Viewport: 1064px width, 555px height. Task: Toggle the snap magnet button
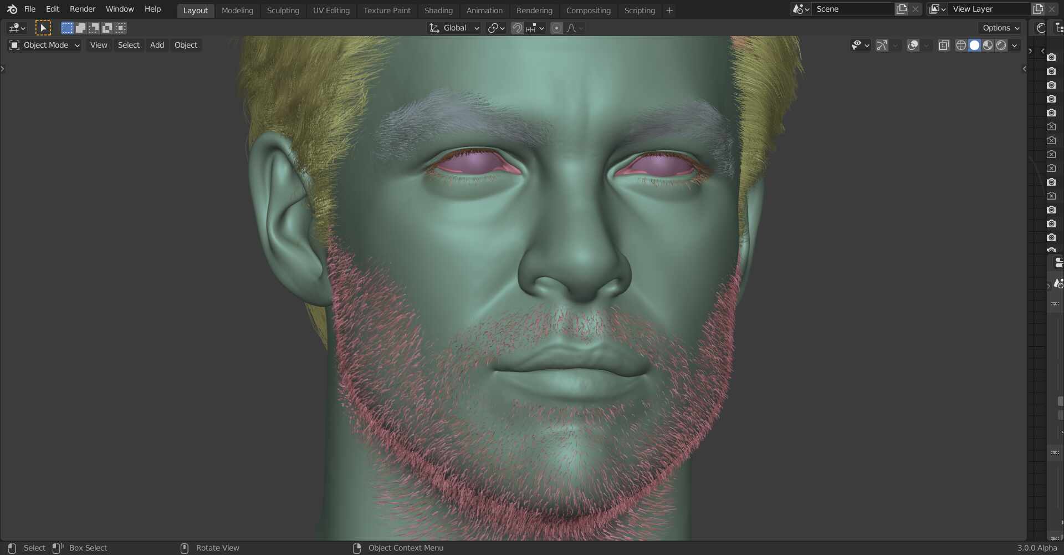tap(517, 28)
